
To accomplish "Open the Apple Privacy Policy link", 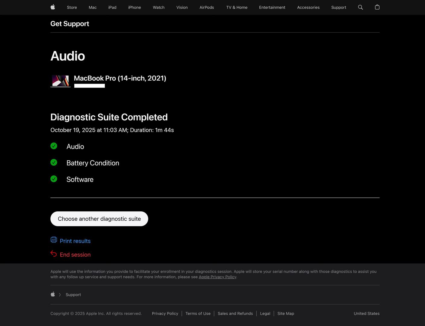I will click(217, 277).
